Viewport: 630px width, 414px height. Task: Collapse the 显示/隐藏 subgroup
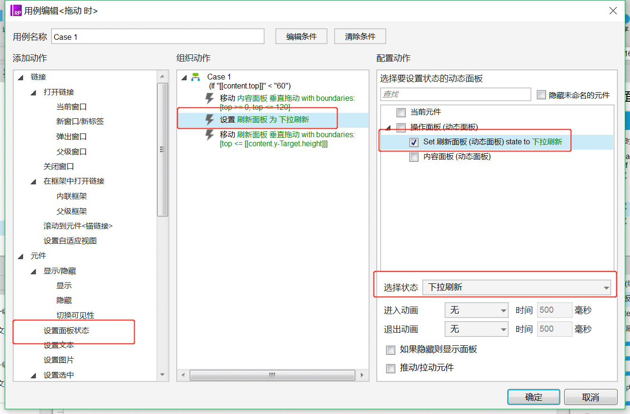point(33,272)
